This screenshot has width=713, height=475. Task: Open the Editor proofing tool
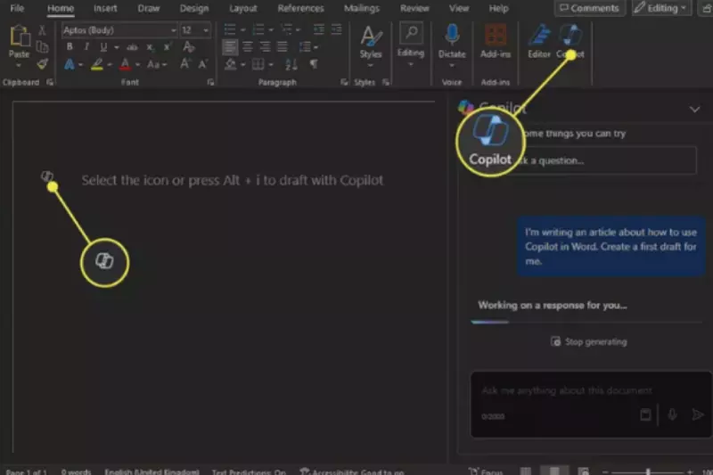pos(539,42)
